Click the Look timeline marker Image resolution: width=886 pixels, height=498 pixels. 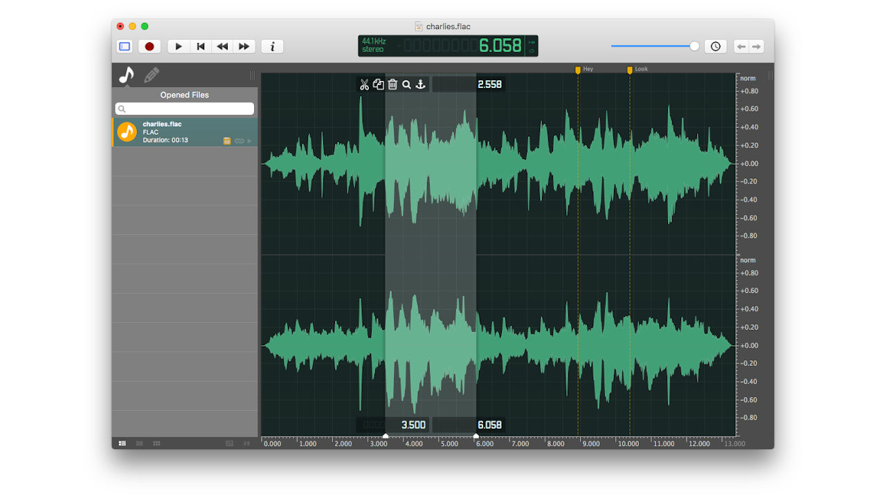click(630, 70)
